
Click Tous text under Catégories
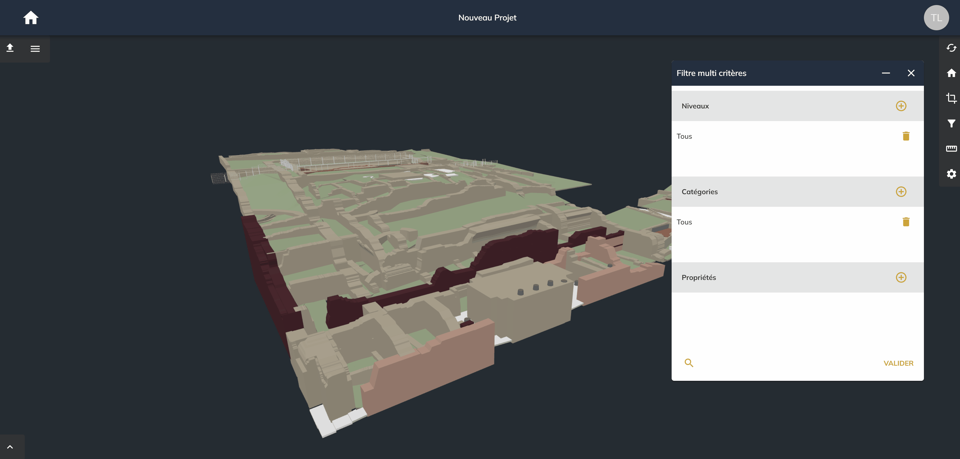[x=684, y=222]
